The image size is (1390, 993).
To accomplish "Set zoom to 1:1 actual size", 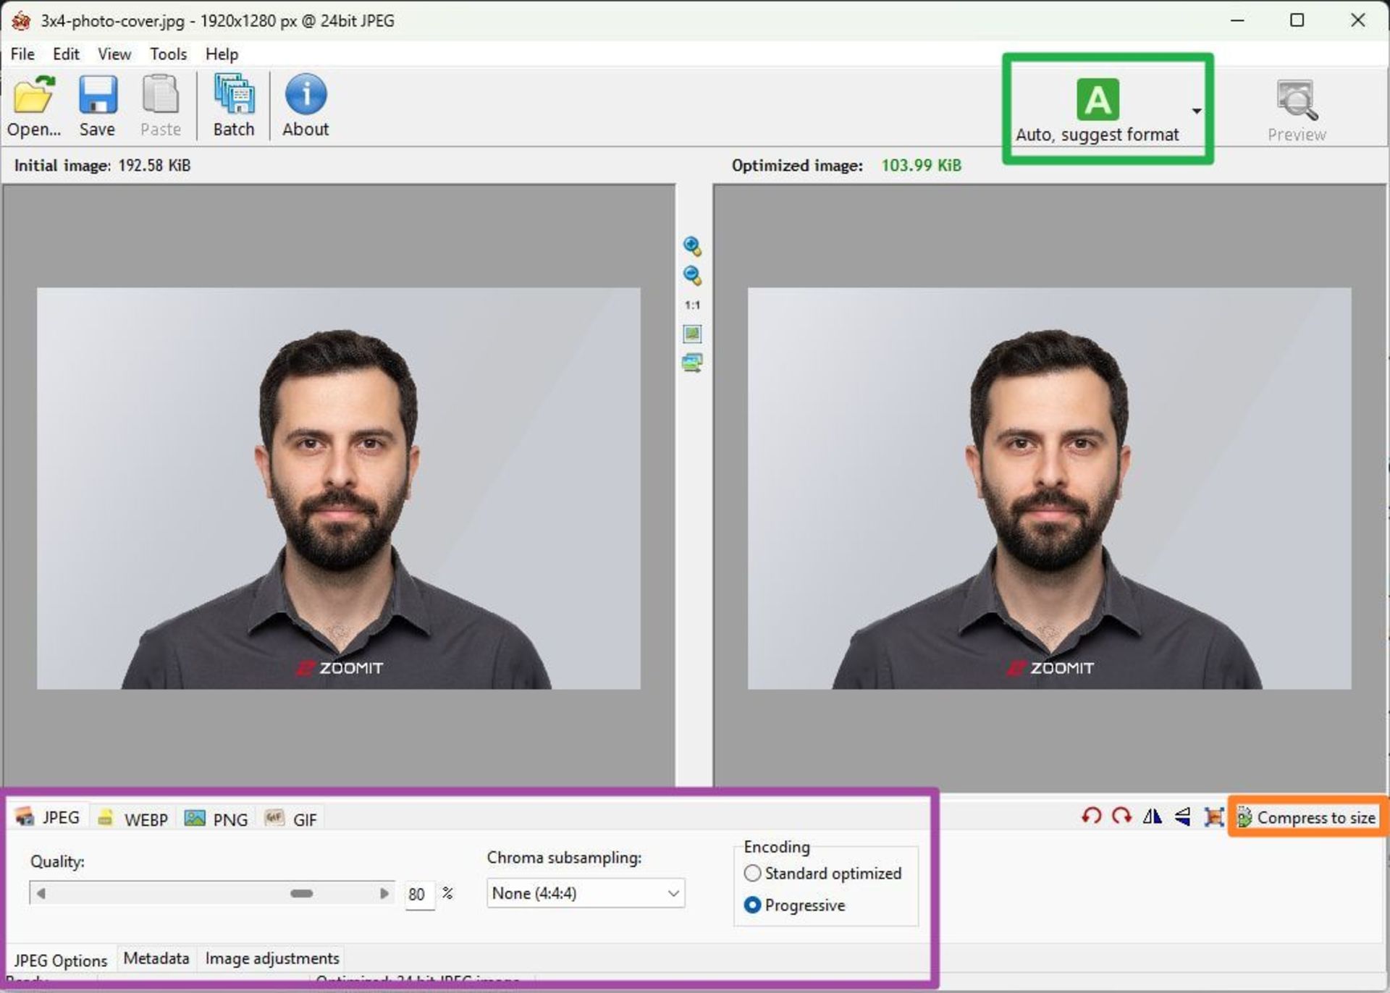I will pos(692,305).
